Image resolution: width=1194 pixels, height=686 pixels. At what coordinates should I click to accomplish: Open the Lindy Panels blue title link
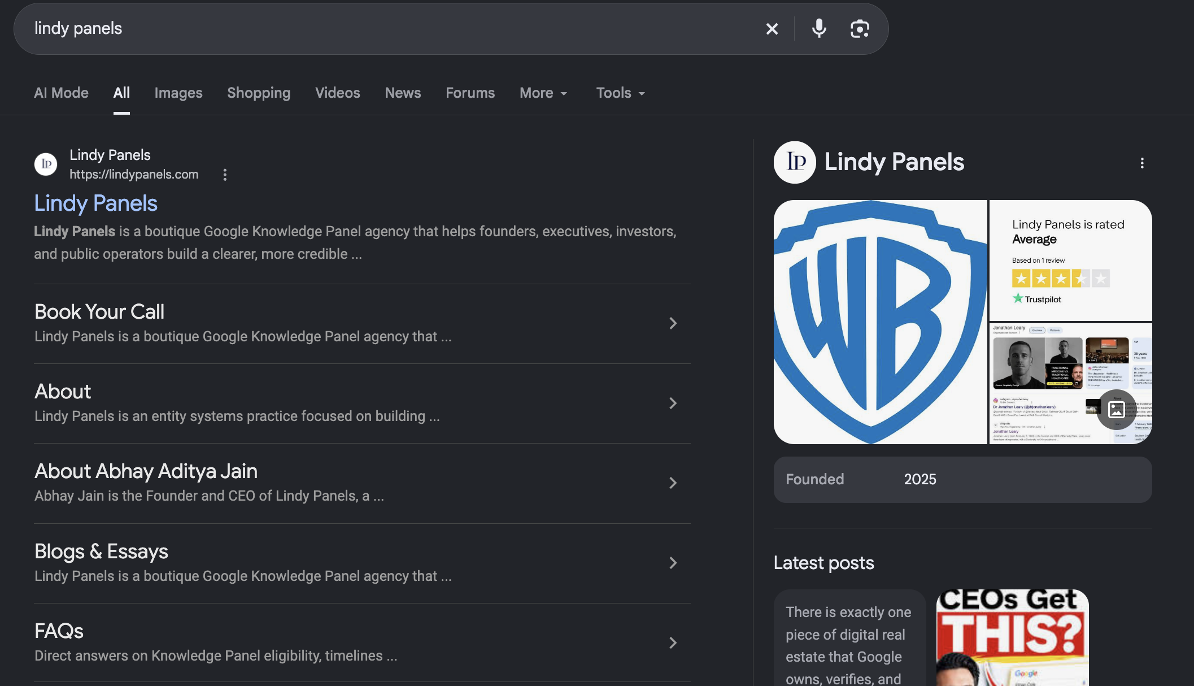pyautogui.click(x=95, y=203)
